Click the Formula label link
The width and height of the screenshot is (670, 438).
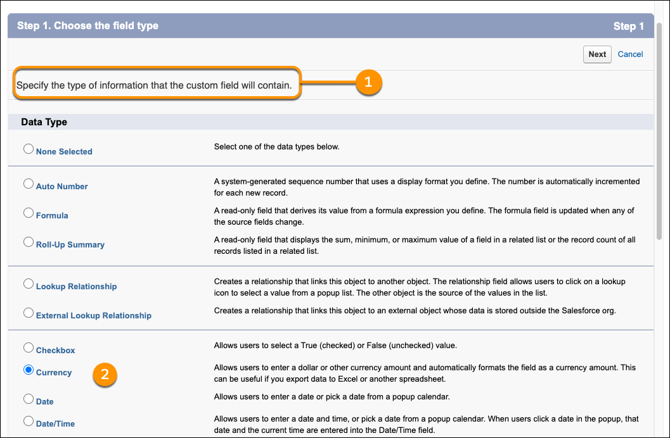[x=51, y=215]
